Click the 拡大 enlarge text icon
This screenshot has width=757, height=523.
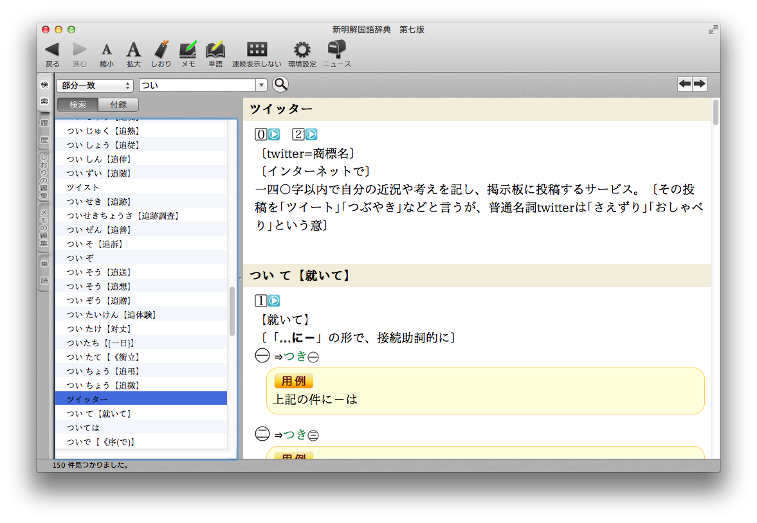pos(133,49)
